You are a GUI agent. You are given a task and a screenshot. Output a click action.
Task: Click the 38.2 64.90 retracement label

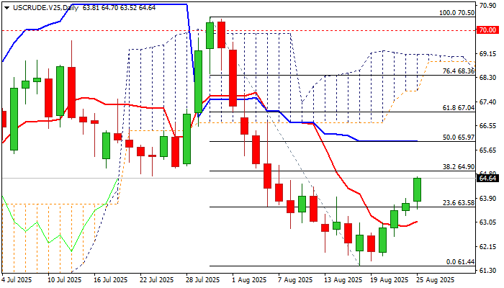(x=458, y=166)
